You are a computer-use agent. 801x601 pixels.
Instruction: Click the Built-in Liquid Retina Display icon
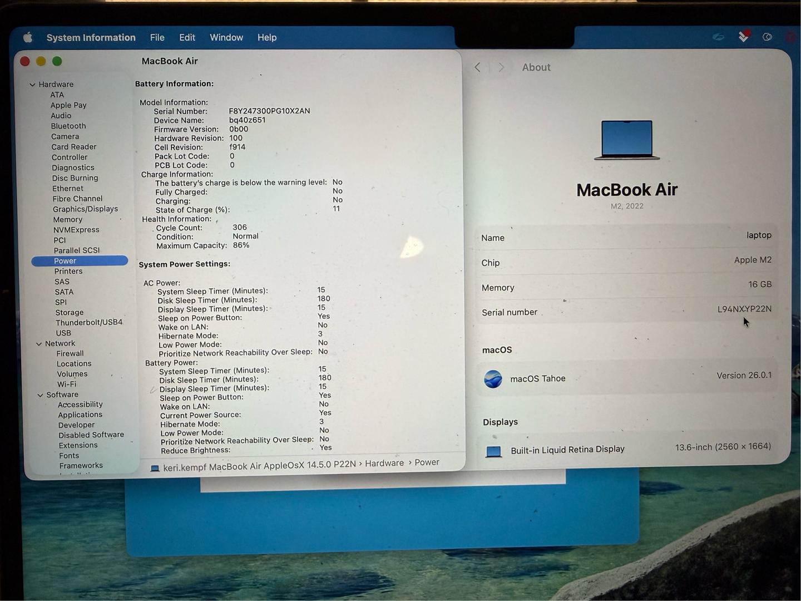click(493, 451)
